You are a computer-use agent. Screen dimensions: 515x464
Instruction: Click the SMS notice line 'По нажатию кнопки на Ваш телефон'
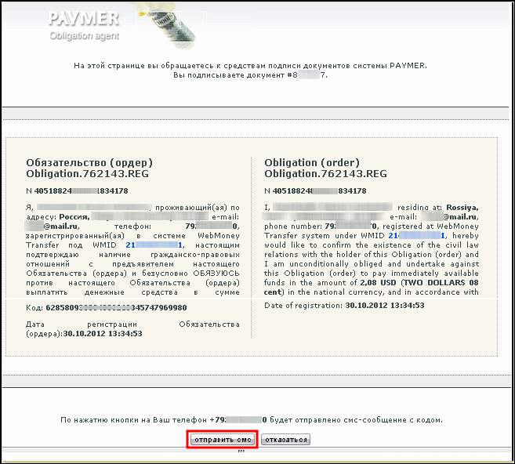252,420
